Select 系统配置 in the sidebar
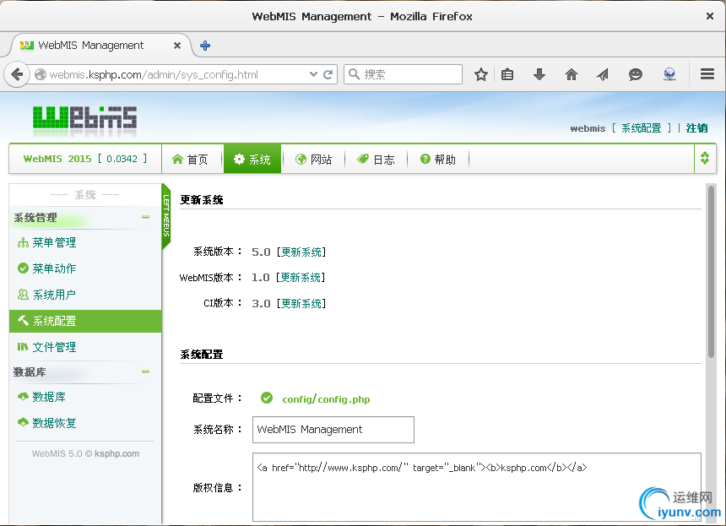The height and width of the screenshot is (526, 726). coord(85,321)
